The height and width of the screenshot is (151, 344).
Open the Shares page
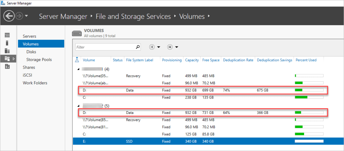(x=29, y=67)
